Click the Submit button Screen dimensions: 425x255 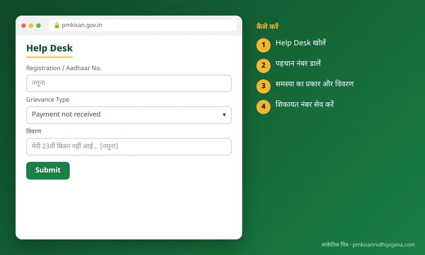48,171
